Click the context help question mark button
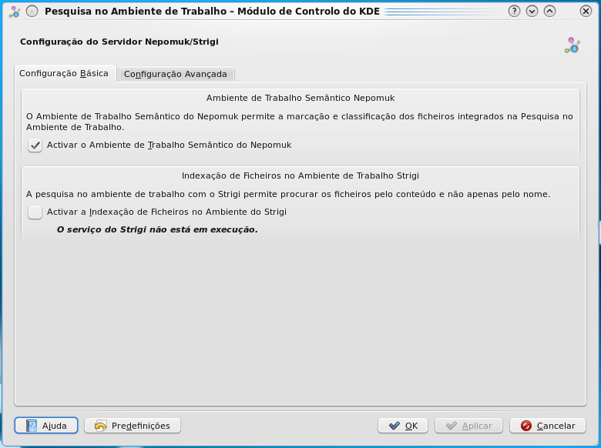Image resolution: width=601 pixels, height=448 pixels. [x=514, y=12]
